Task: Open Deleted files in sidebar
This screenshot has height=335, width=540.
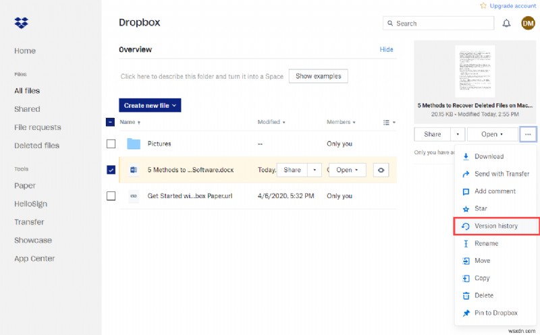Action: tap(37, 146)
